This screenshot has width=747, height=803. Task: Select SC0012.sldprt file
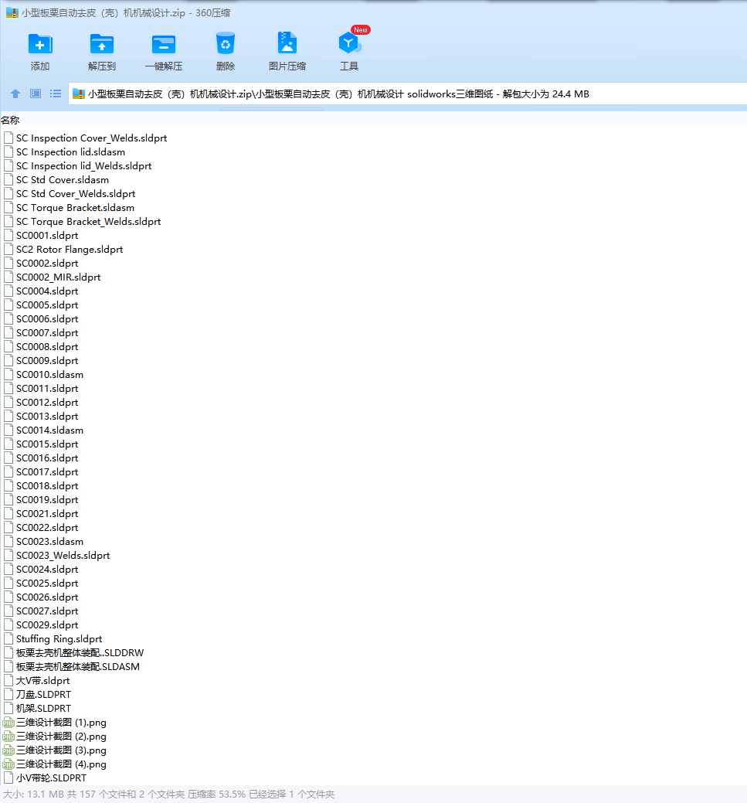point(47,403)
